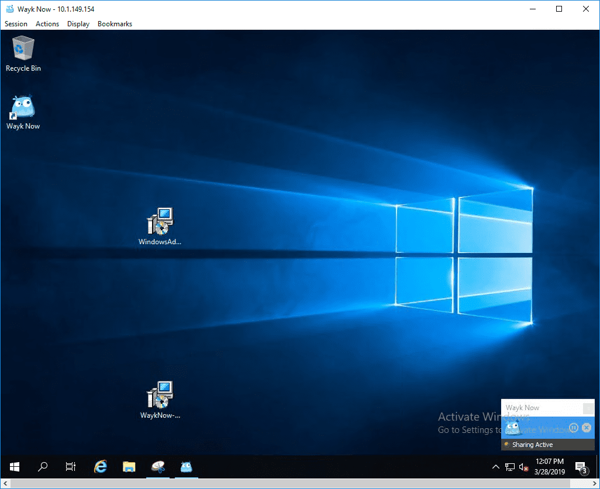Switch to Wayk Now owl taskbar app
This screenshot has width=600, height=489.
point(187,466)
